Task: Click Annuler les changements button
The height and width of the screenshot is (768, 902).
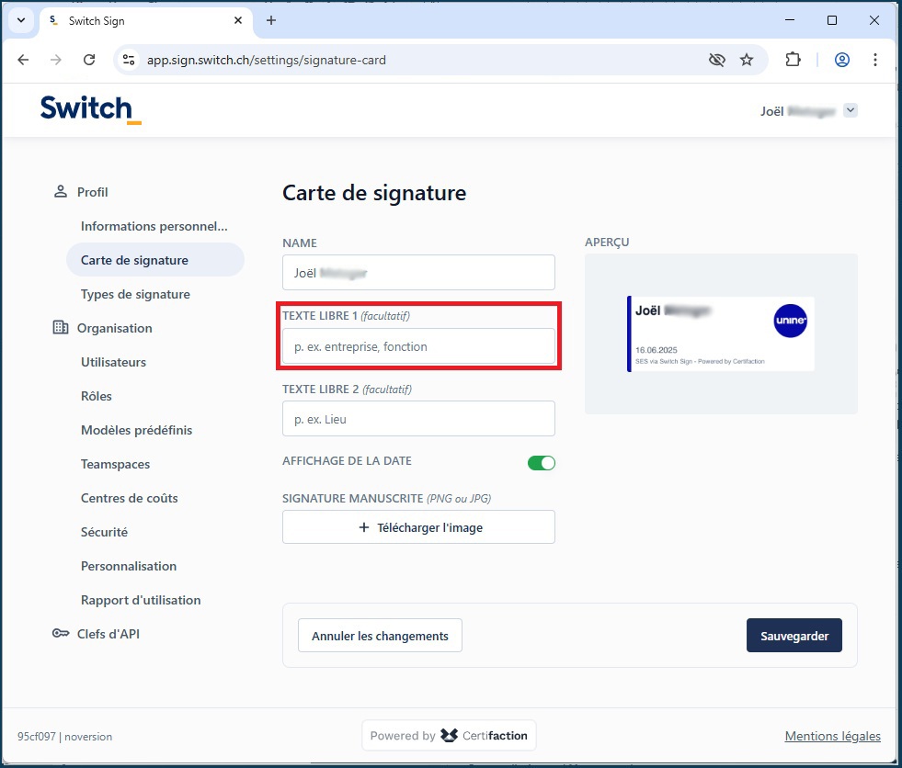Action: click(x=380, y=636)
